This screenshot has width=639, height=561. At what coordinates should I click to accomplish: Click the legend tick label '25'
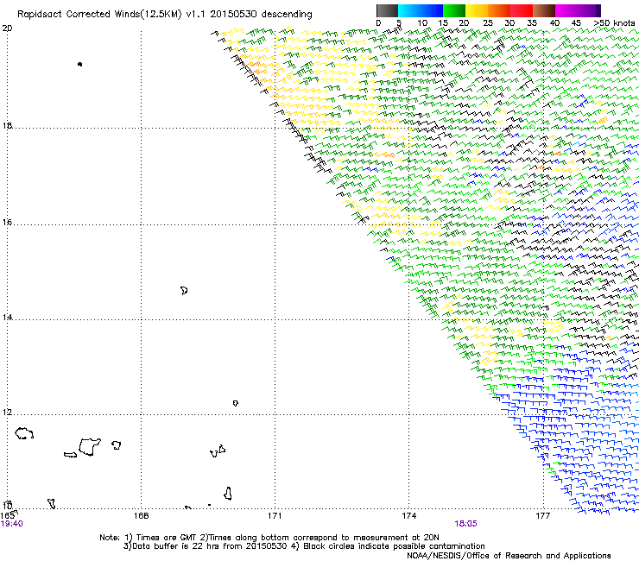click(x=488, y=22)
